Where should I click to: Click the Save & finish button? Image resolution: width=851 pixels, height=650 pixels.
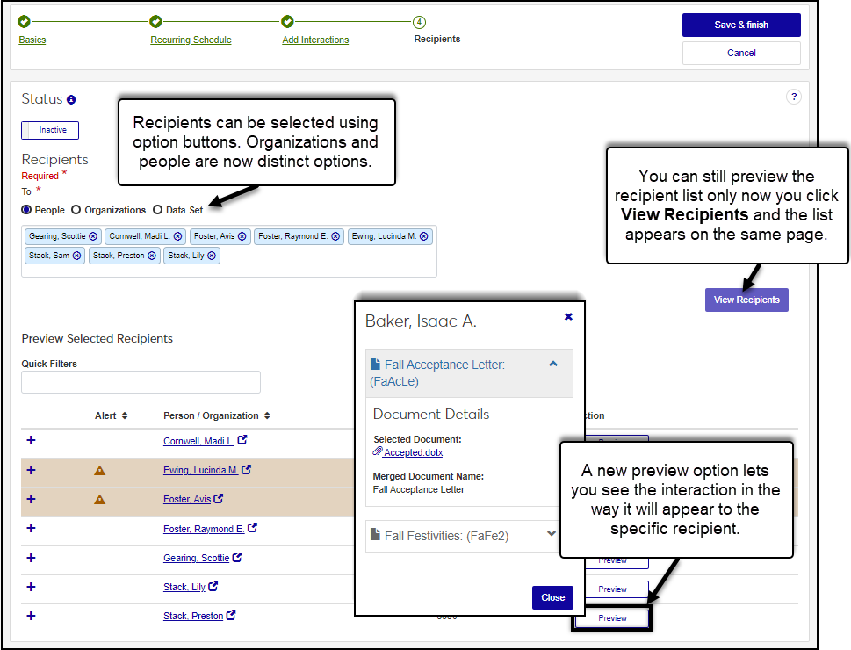[x=740, y=25]
